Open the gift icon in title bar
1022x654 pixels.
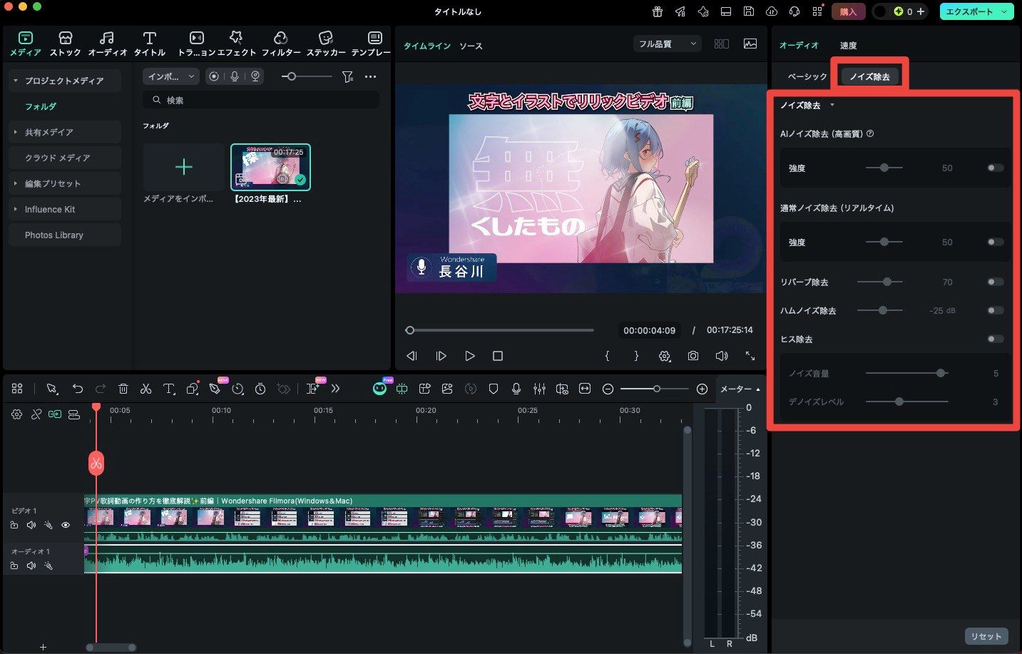tap(658, 11)
